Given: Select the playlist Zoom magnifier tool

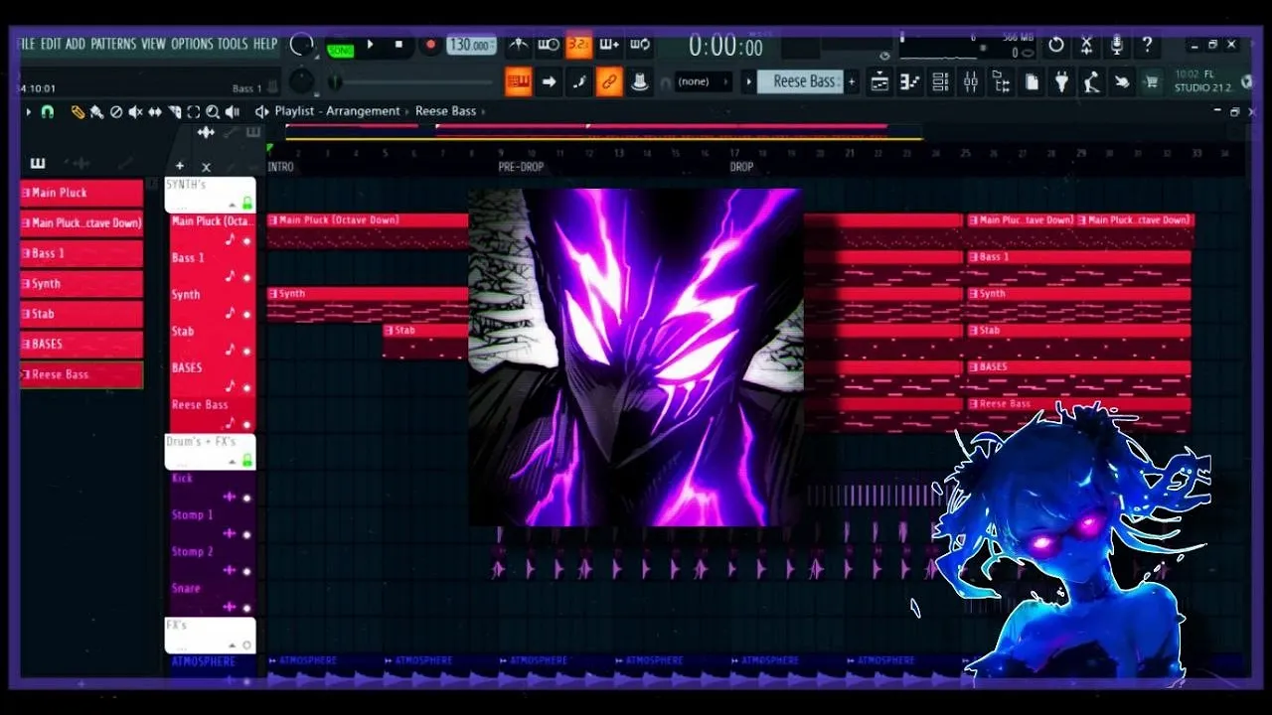Looking at the screenshot, I should 213,112.
